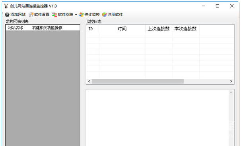Open 添加网站 toolbar label

point(18,15)
